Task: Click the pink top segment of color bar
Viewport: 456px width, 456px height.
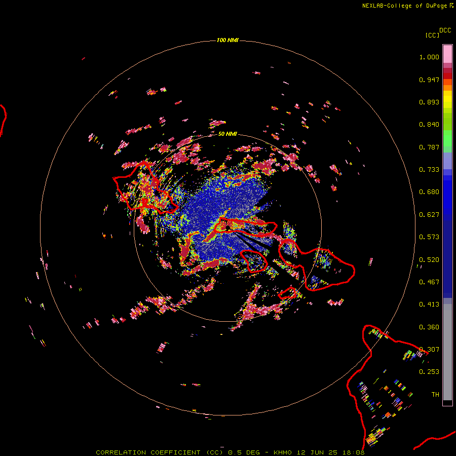Action: click(447, 54)
